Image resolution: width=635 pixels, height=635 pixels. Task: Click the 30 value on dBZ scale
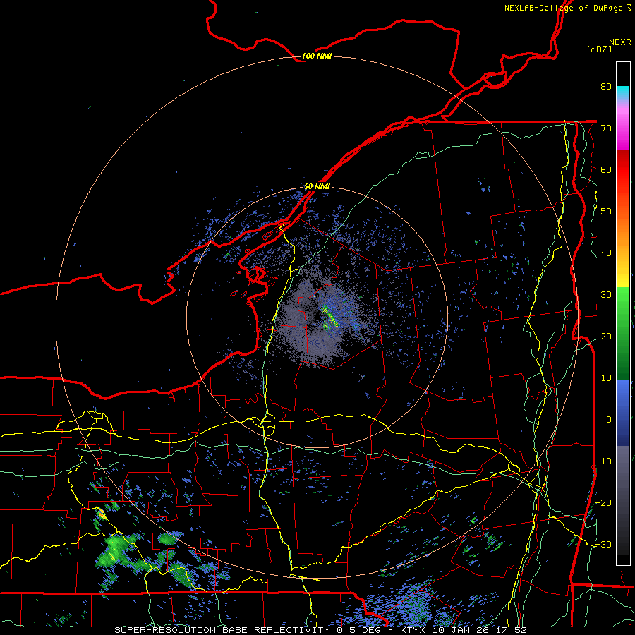coord(606,295)
